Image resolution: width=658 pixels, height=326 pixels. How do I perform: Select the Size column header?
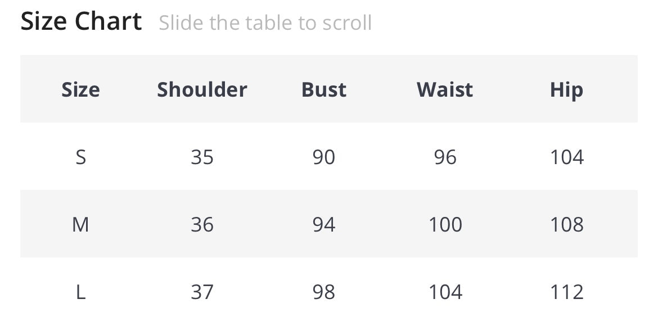[x=80, y=89]
